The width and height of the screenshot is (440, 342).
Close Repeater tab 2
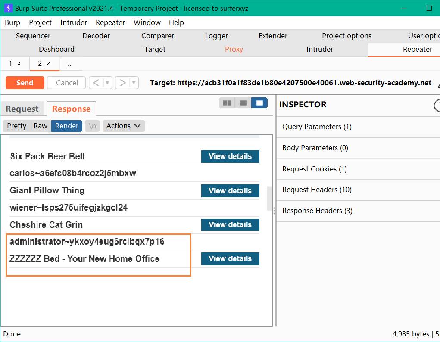coord(48,64)
